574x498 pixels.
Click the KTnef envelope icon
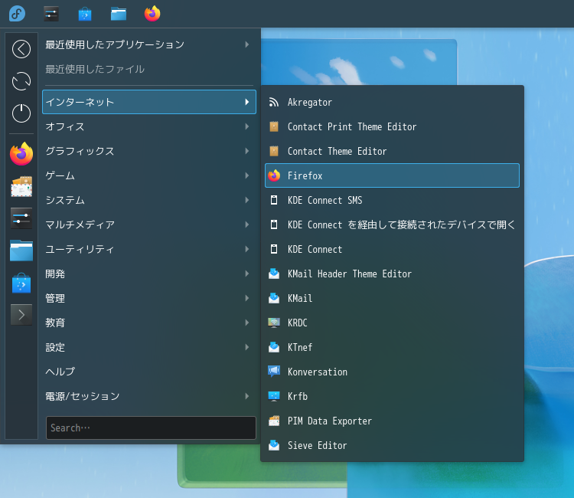tap(274, 347)
